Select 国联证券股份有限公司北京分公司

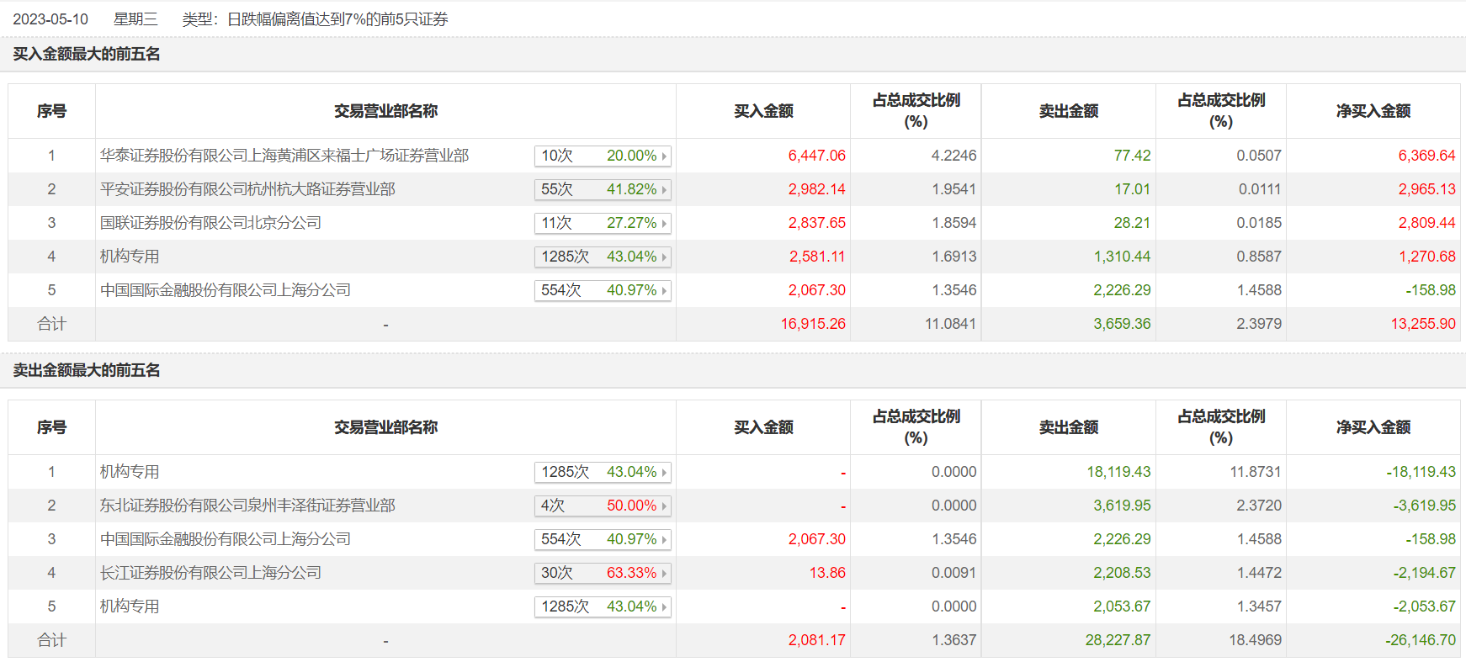click(x=210, y=223)
